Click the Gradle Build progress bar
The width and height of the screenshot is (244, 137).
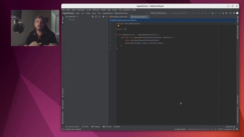coord(197,129)
